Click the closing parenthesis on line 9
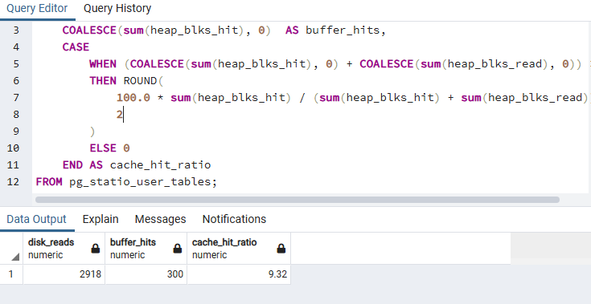 coord(92,132)
